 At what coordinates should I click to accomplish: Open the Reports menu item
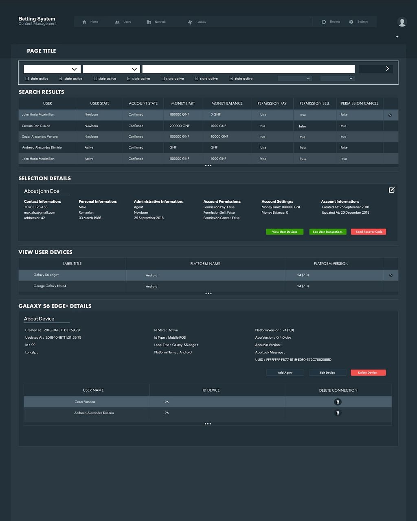(331, 22)
